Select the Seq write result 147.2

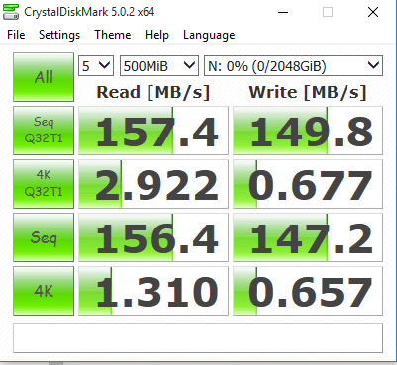click(308, 237)
